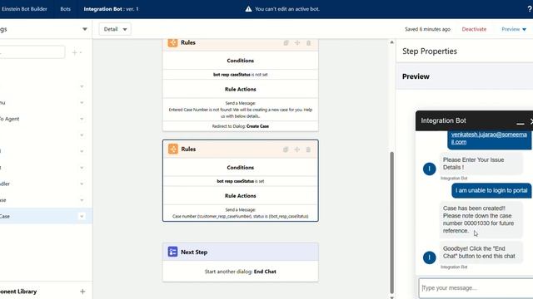Open help via the question mark icon

click(530, 9)
